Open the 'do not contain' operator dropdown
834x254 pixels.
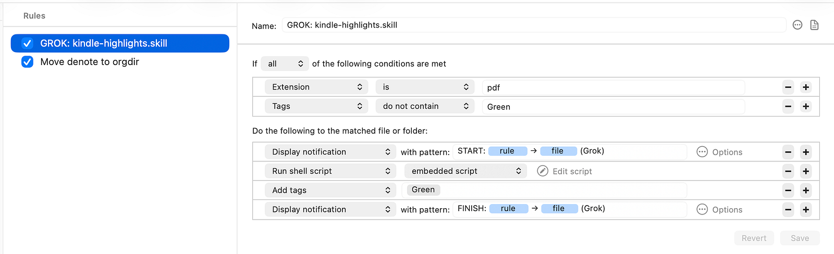click(425, 106)
